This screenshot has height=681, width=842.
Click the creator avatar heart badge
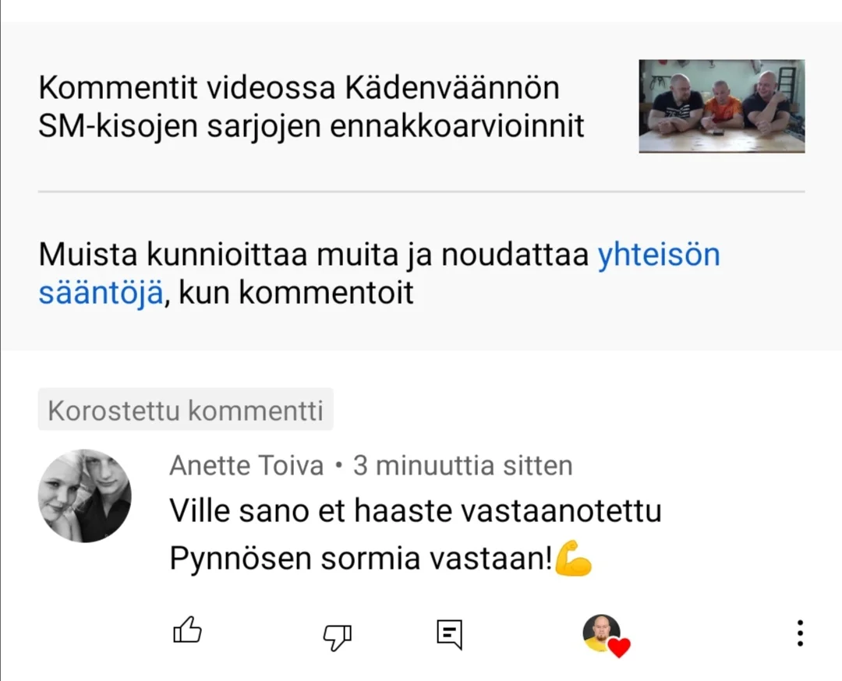(607, 635)
